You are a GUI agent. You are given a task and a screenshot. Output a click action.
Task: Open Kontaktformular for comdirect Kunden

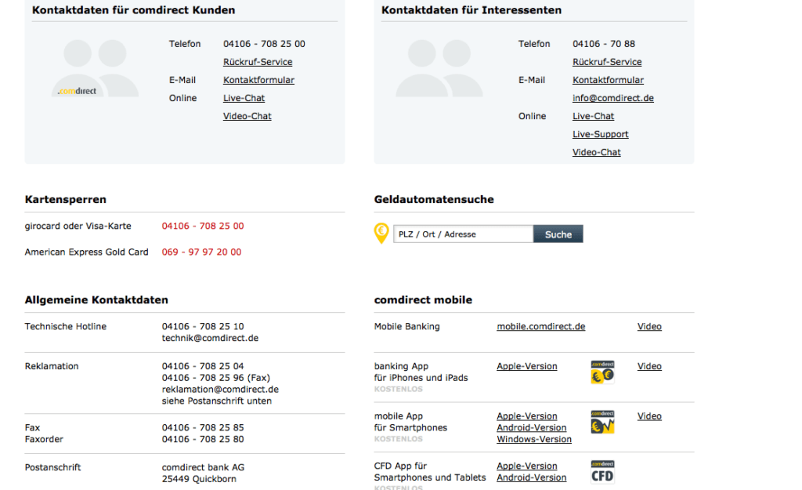(258, 80)
